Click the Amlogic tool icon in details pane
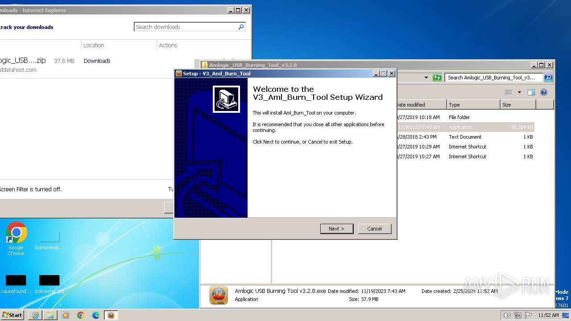Viewport: 571px width, 321px height. point(219,295)
